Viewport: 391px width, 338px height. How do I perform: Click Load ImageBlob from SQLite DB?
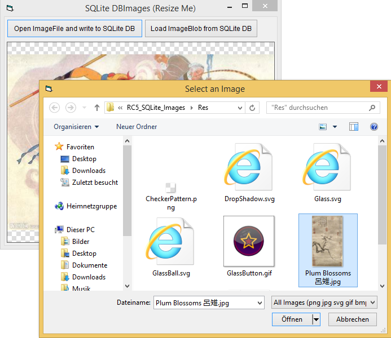click(201, 29)
